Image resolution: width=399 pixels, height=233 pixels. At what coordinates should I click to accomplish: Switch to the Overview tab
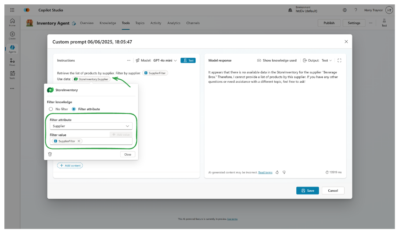click(x=87, y=23)
